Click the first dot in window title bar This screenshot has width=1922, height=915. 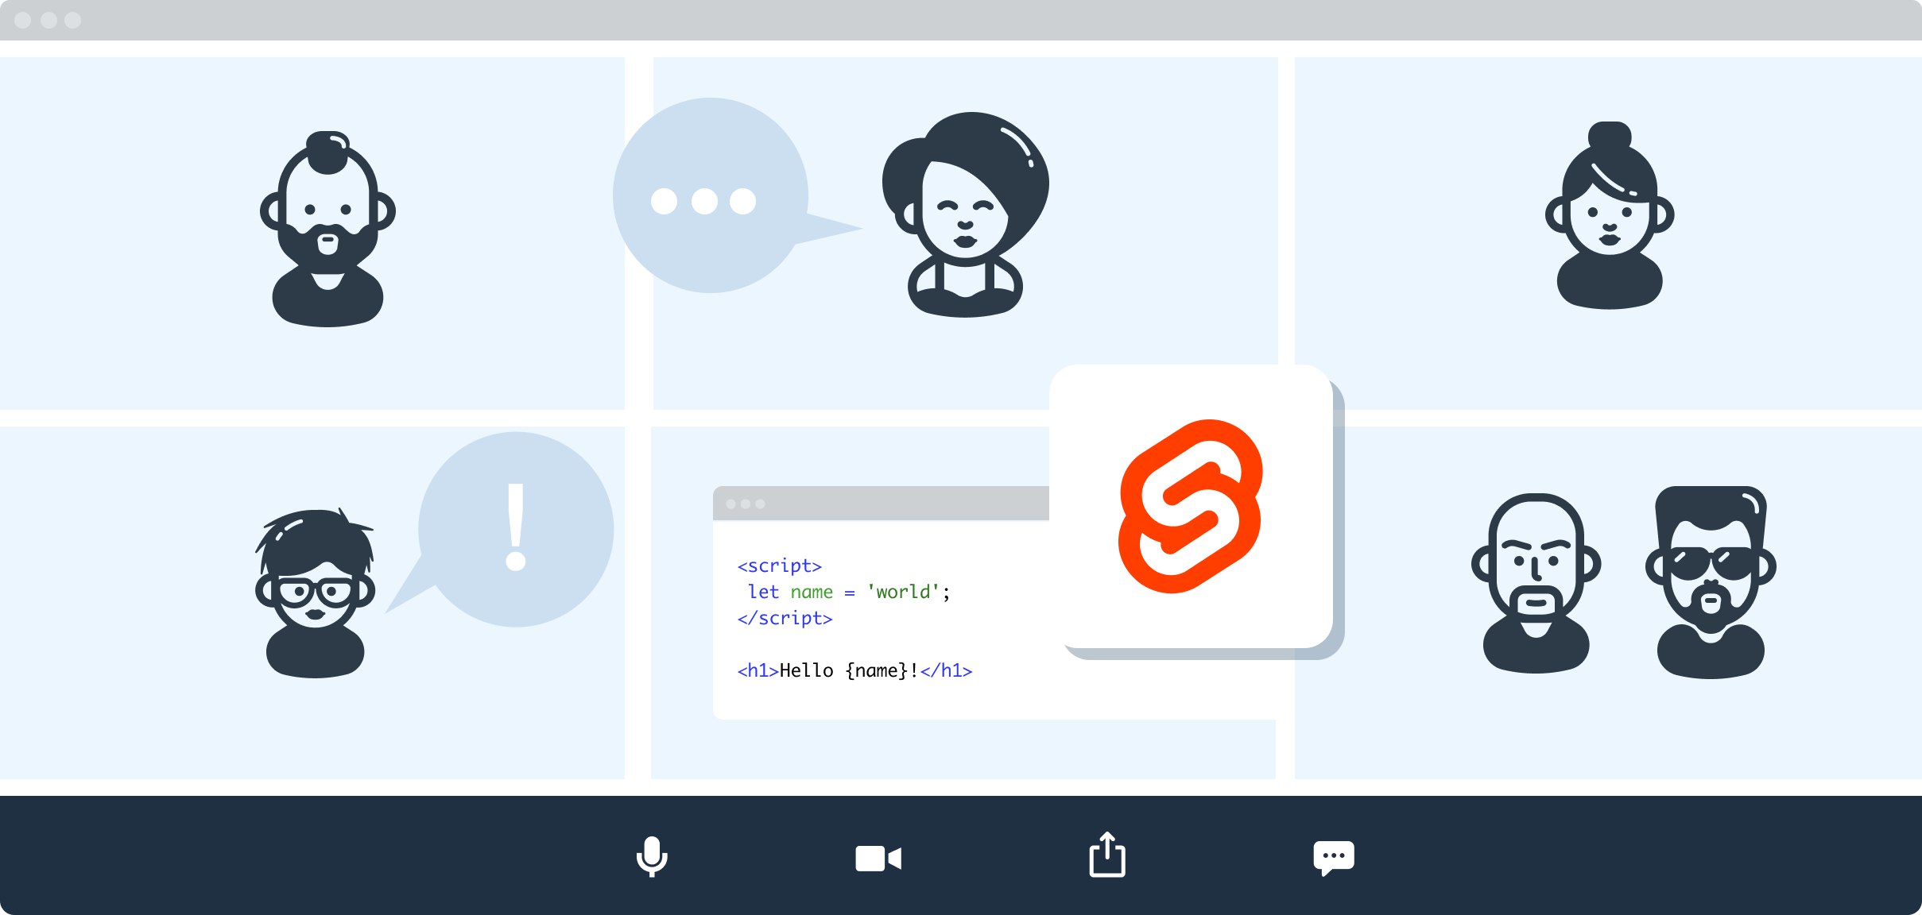(x=23, y=20)
